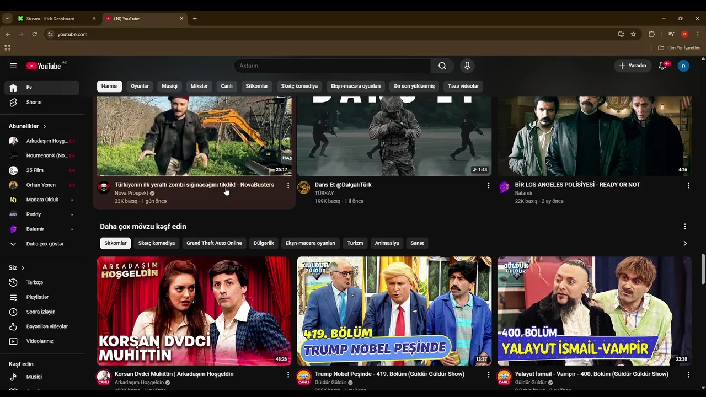Select the Animasiya topic chip
This screenshot has height=397, width=706.
pos(387,243)
